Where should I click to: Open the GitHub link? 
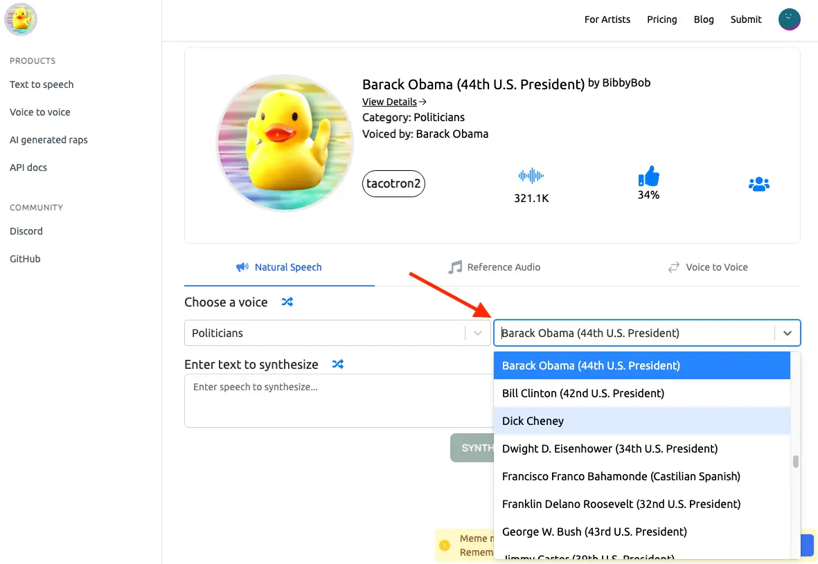(x=25, y=259)
